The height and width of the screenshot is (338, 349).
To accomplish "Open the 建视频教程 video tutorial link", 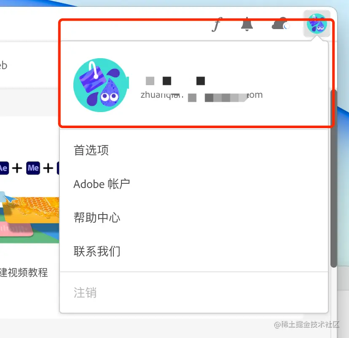I will 24,273.
